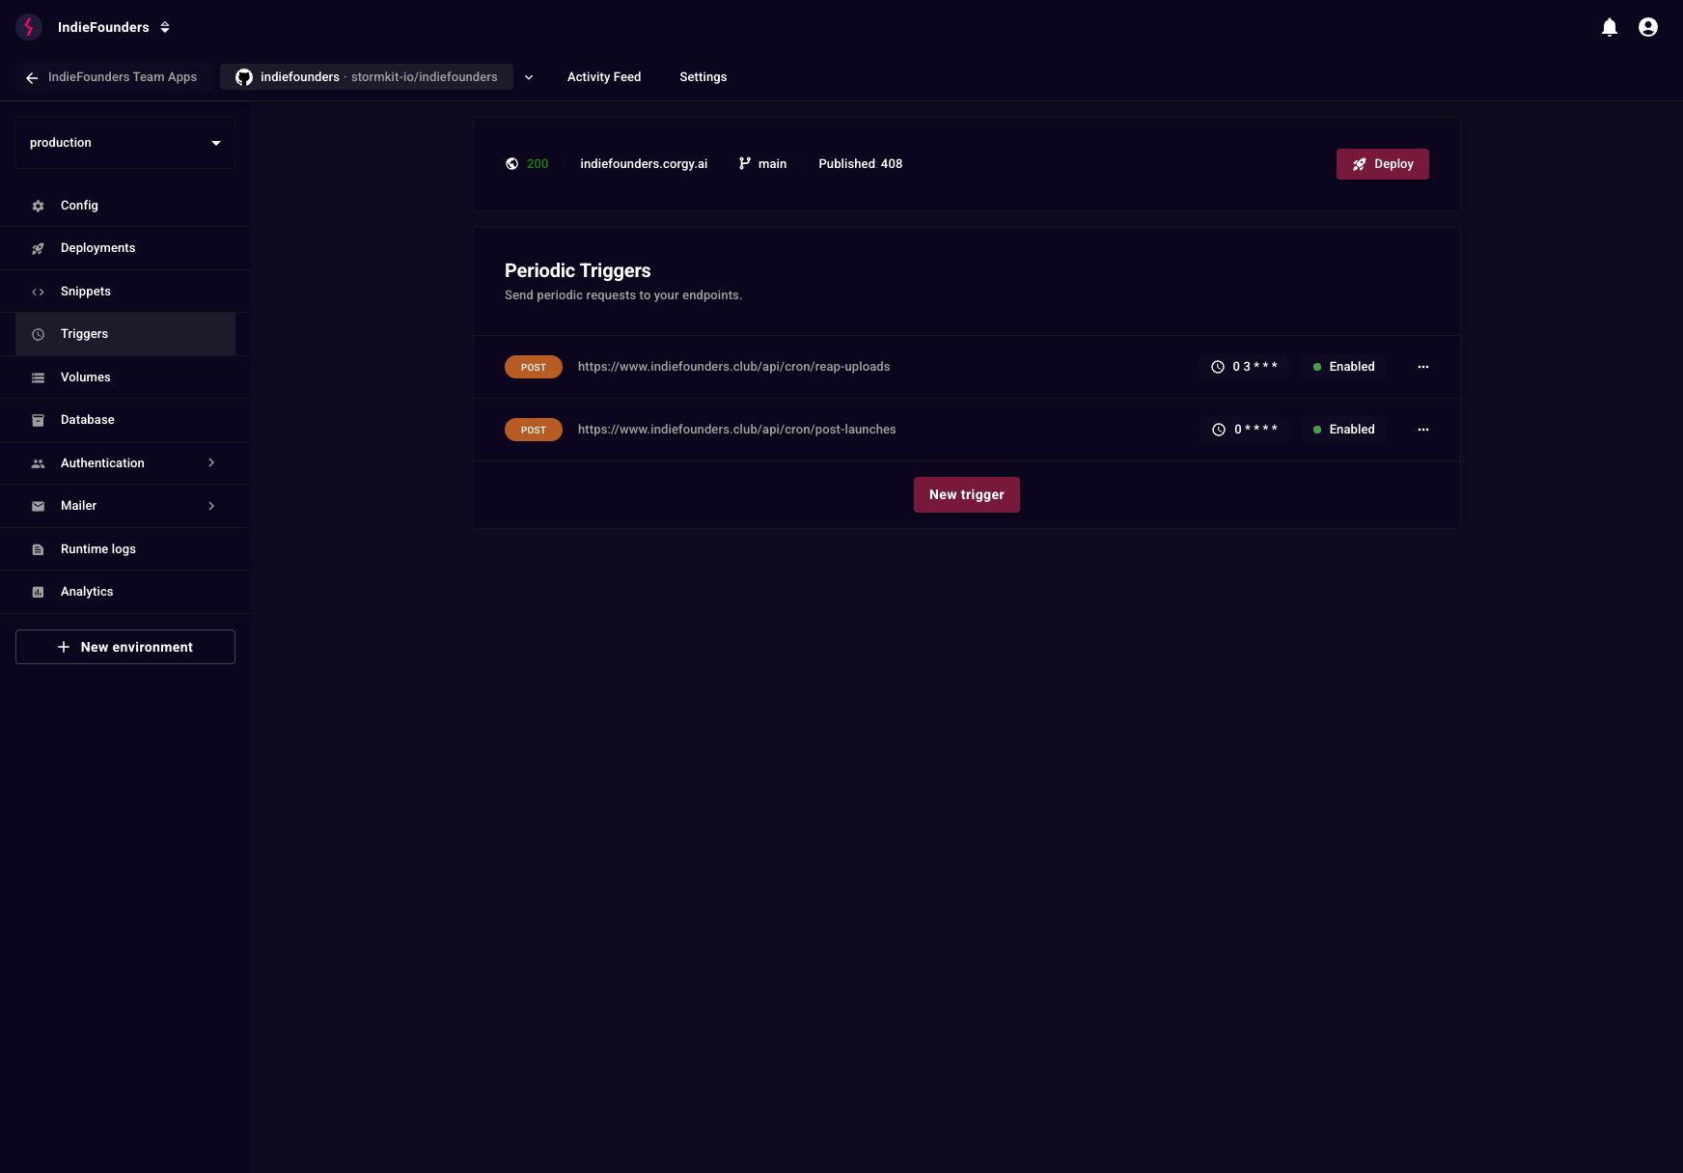This screenshot has height=1173, width=1683.
Task: Click the Periodic Triggers heading
Action: coord(578,271)
